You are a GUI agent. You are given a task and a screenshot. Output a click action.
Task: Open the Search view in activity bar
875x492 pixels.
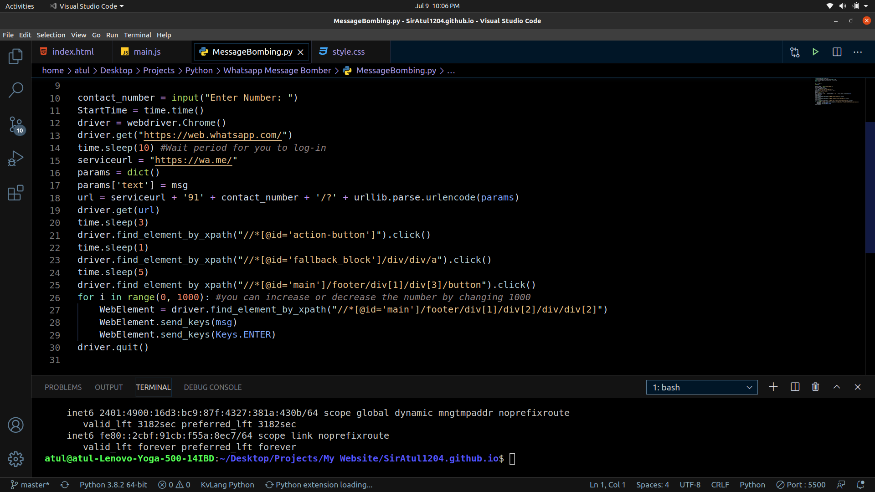tap(15, 90)
